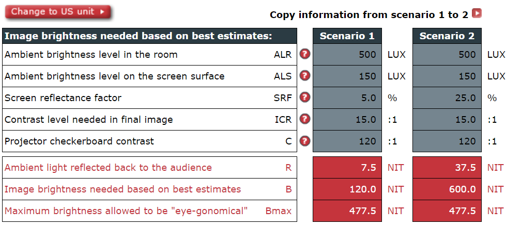506x226 pixels.
Task: Click the red arrow to copy scenario 1 to 2
Action: tap(477, 13)
